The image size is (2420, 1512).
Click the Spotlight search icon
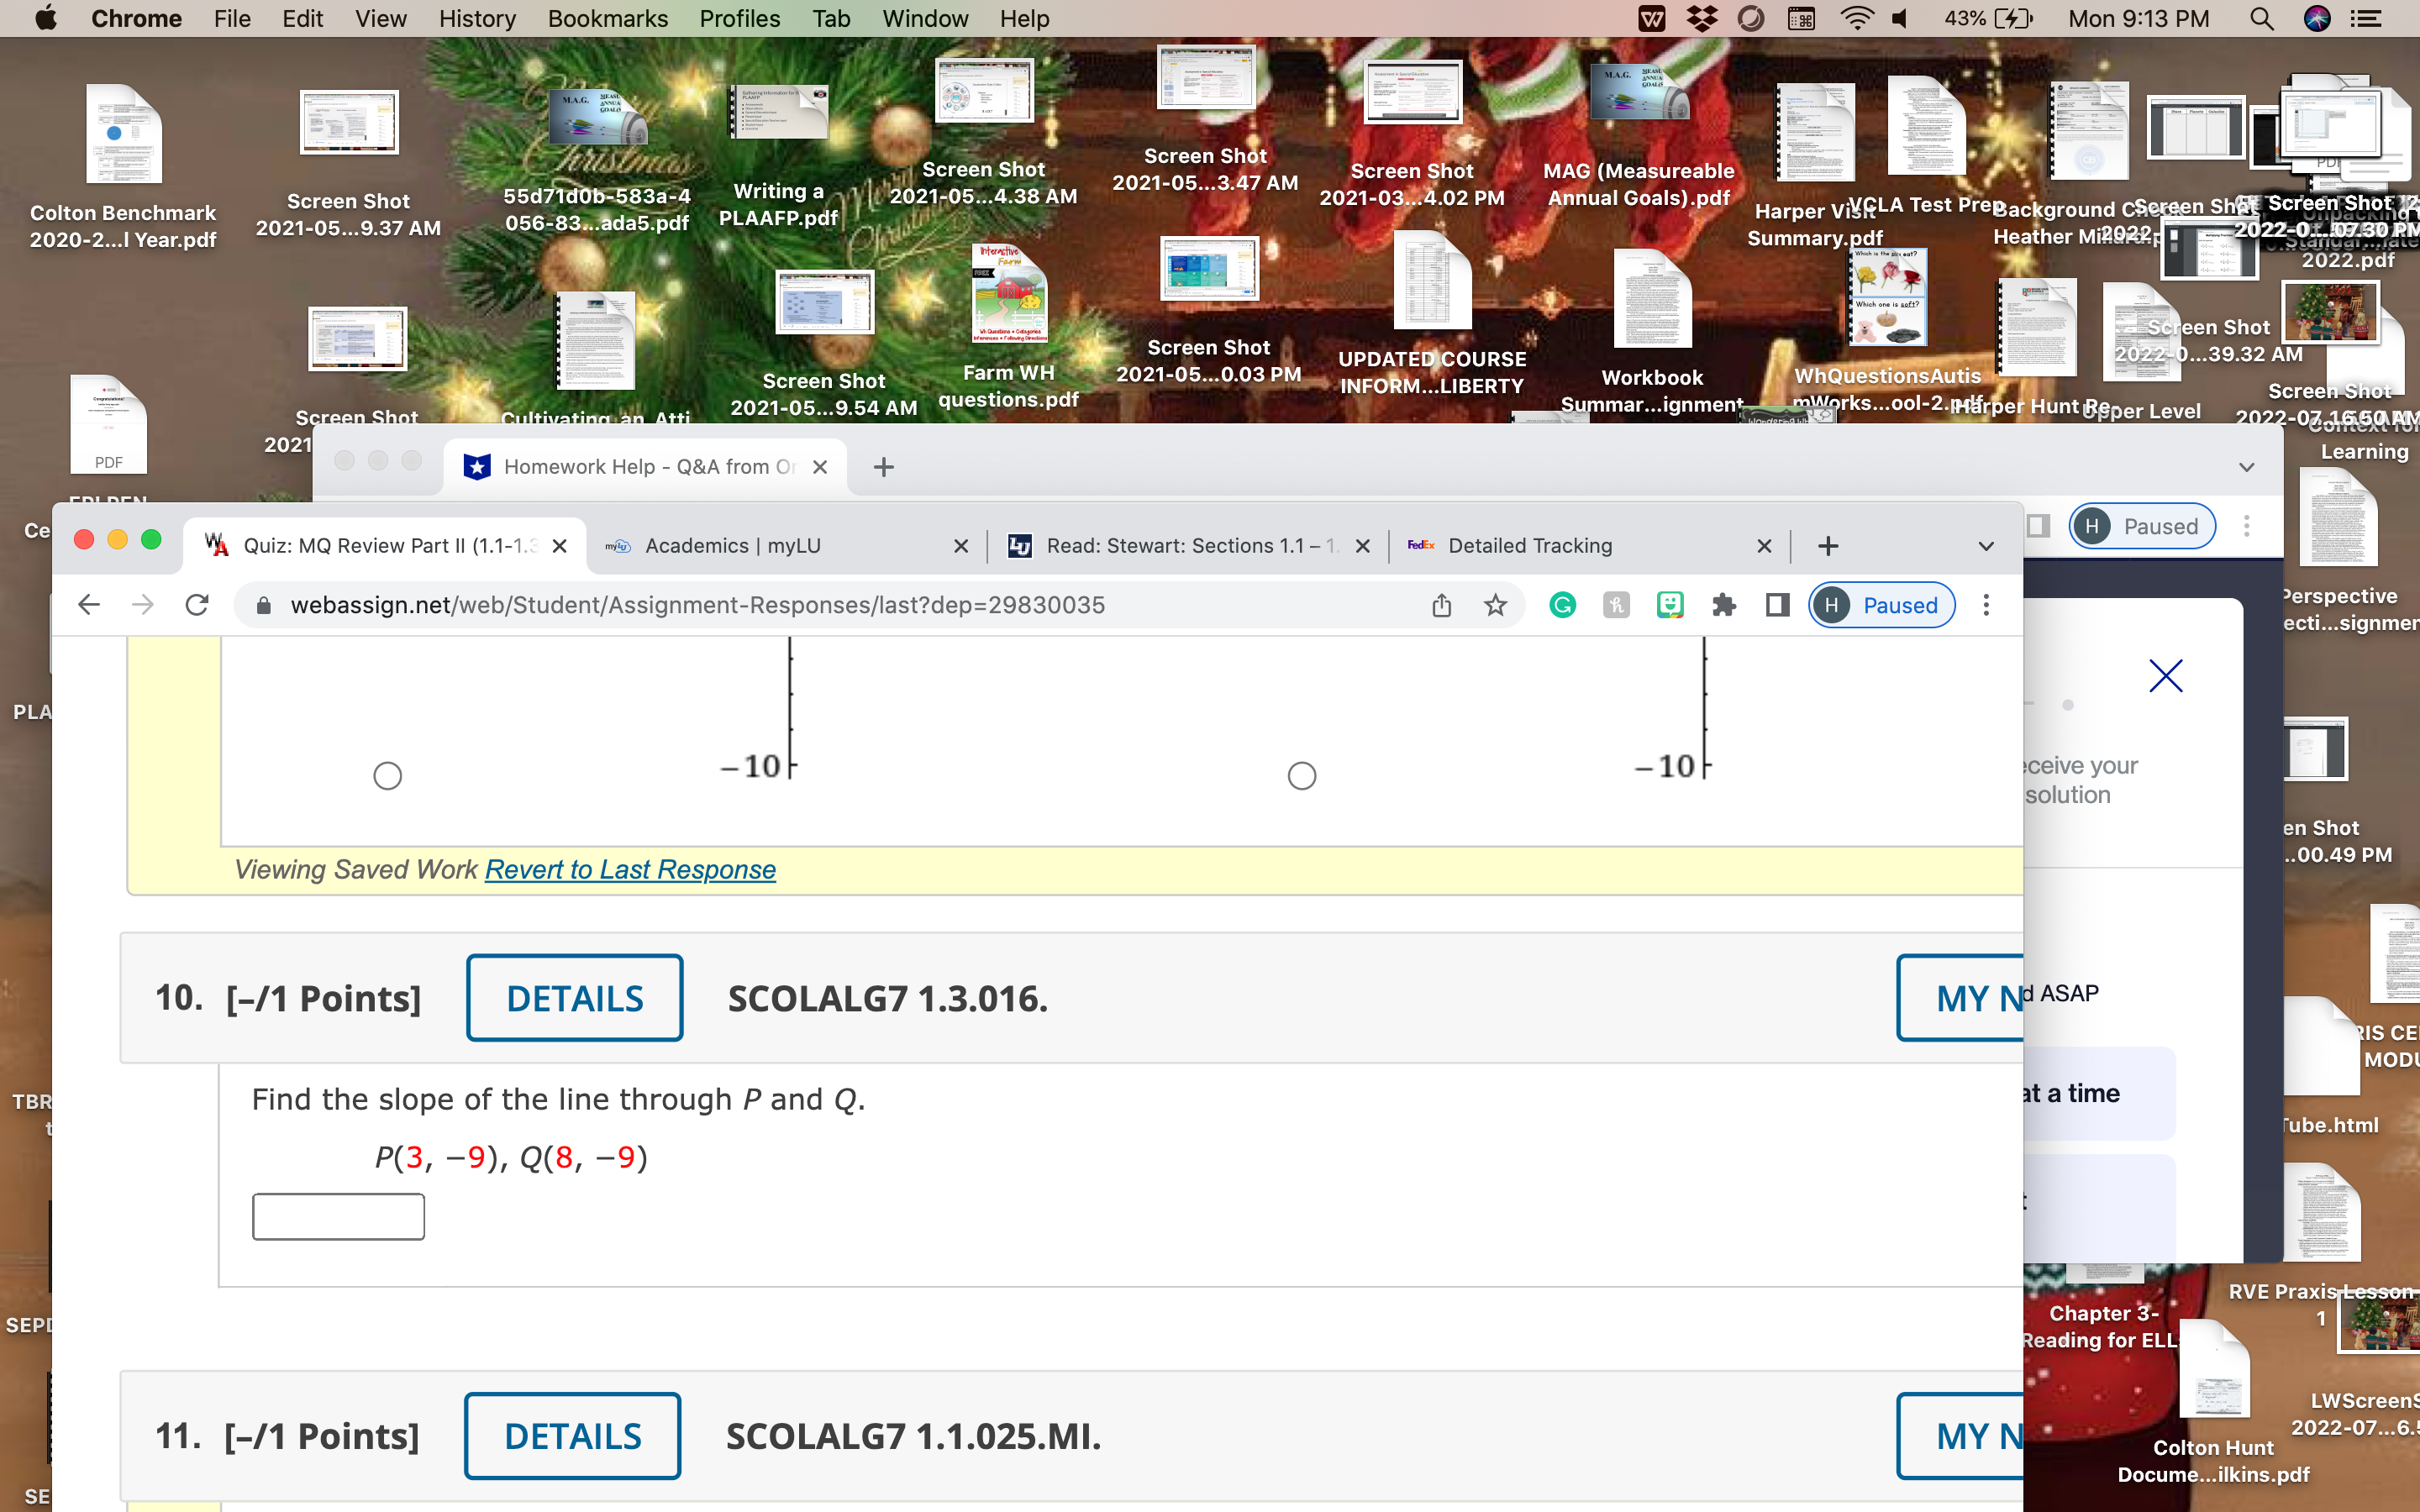point(2262,18)
